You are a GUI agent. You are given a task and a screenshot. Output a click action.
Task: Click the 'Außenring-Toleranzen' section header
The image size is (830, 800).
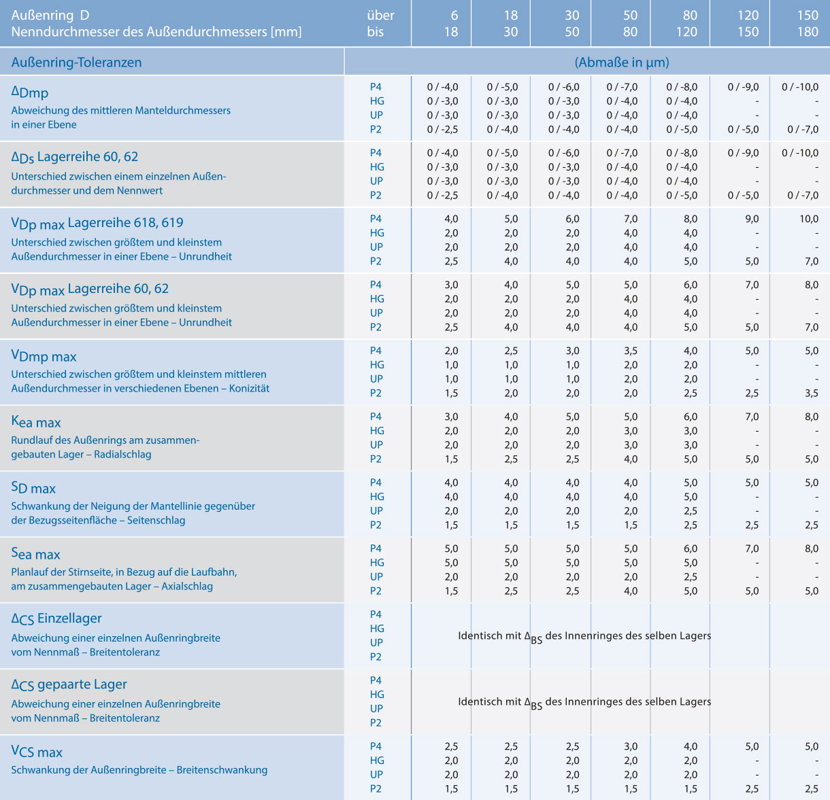pos(76,63)
